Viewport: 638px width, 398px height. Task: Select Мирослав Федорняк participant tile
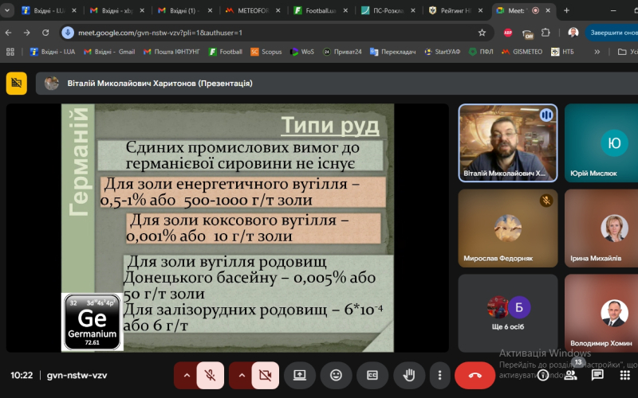coord(508,228)
